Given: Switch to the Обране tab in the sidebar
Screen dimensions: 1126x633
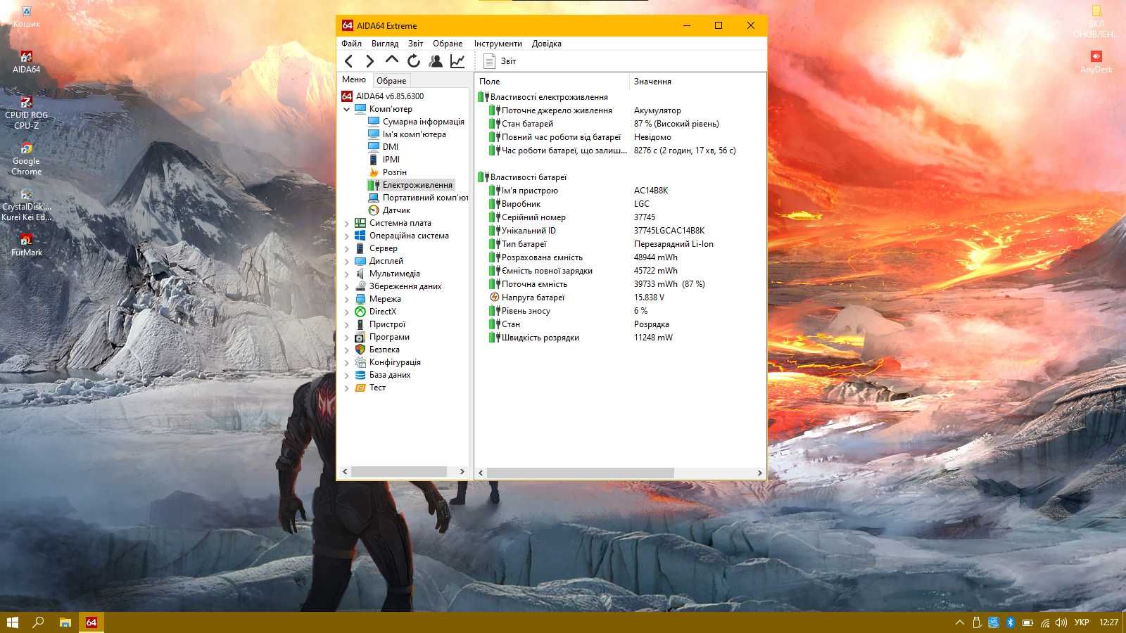Looking at the screenshot, I should pyautogui.click(x=391, y=80).
